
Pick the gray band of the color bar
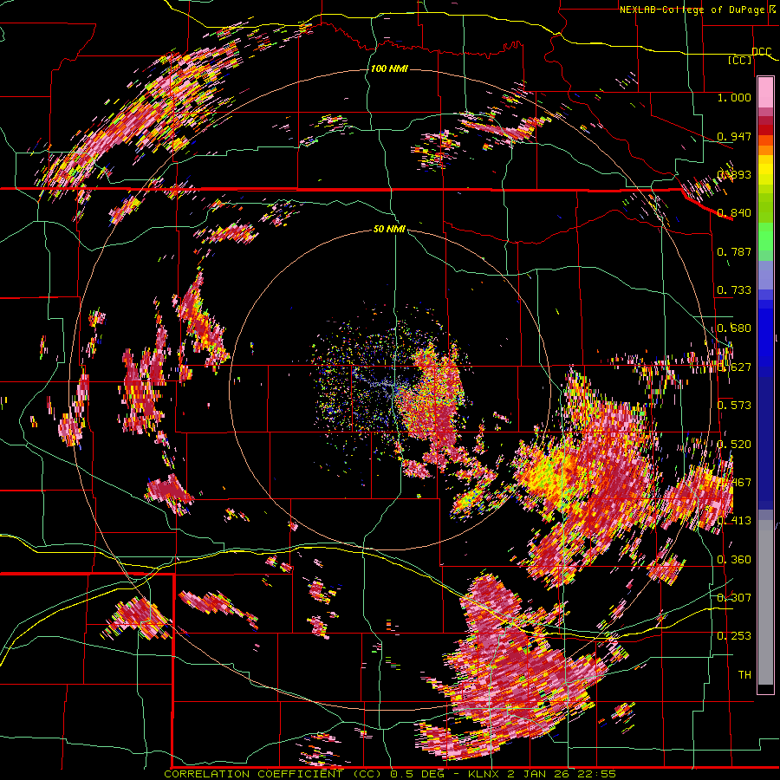point(765,602)
